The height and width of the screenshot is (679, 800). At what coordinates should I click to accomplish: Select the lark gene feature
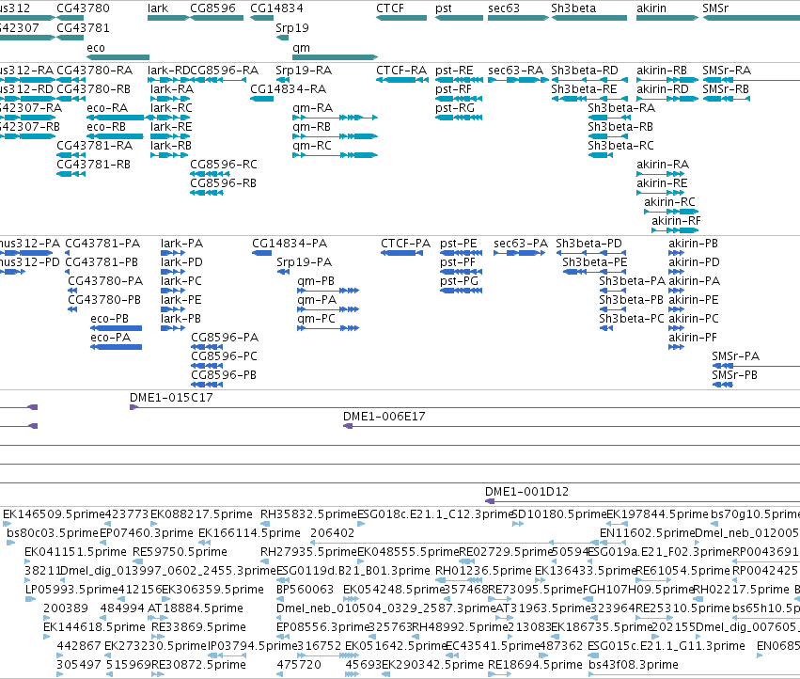(168, 18)
